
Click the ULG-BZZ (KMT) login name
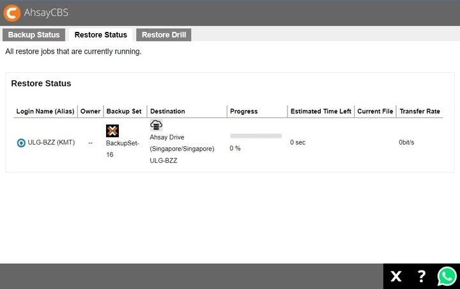pos(51,143)
